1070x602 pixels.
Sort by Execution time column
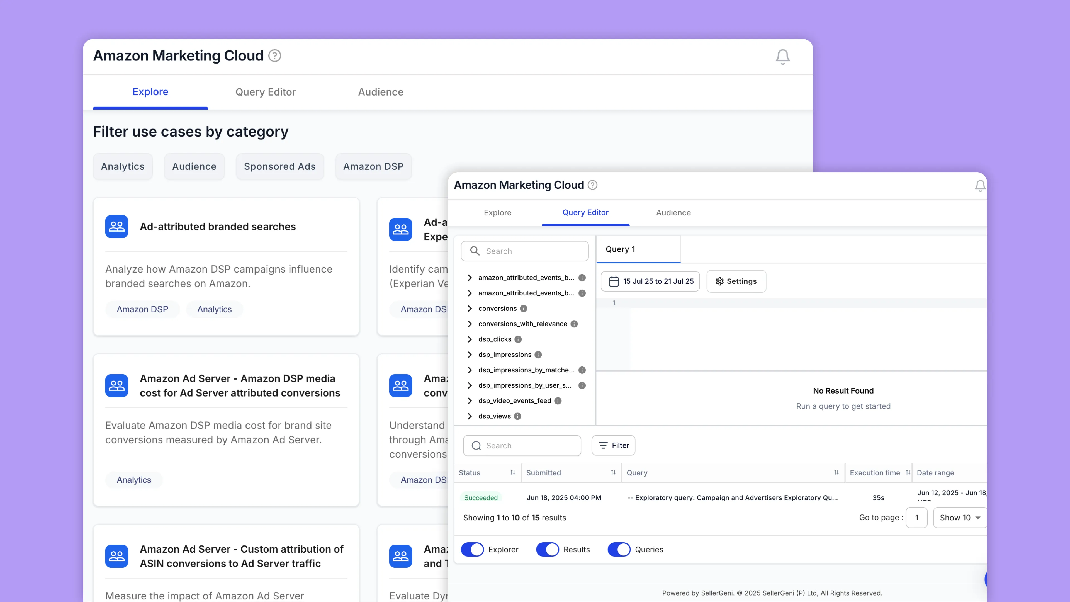coord(908,472)
